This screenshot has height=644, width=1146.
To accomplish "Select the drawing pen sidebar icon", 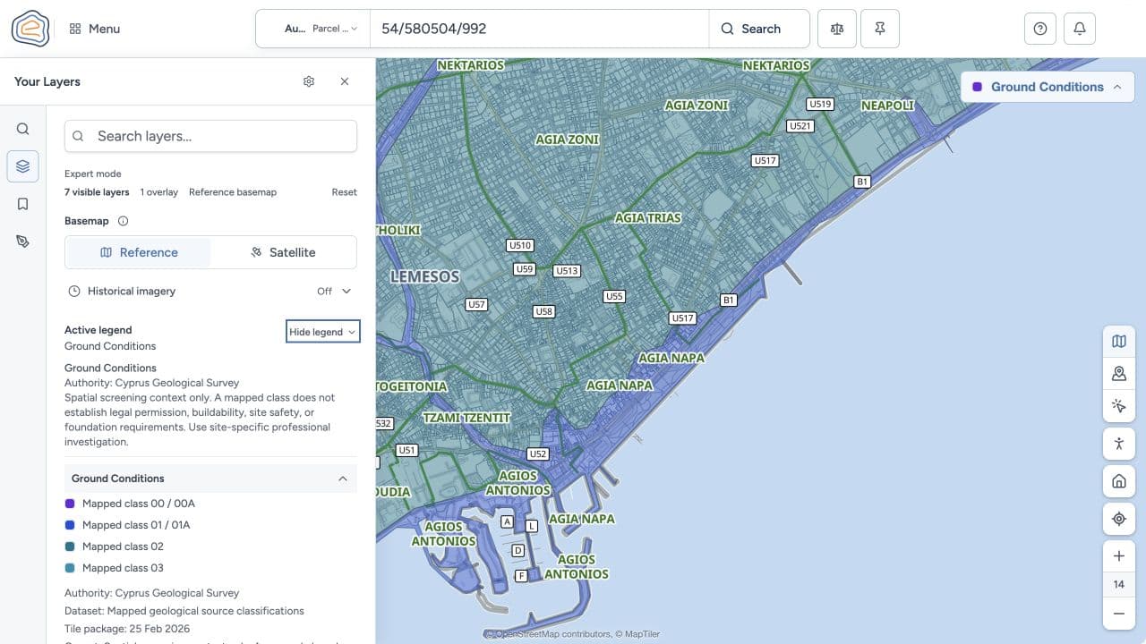I will click(x=23, y=241).
